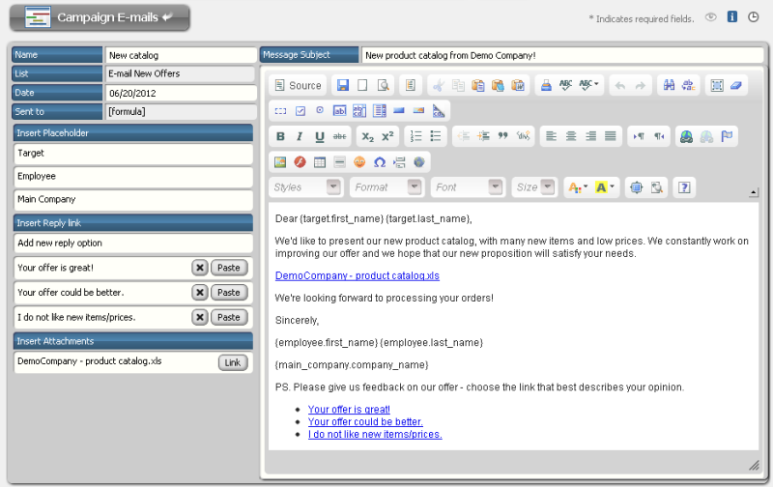Insert a smiley emoticon
The height and width of the screenshot is (487, 773).
tap(359, 162)
